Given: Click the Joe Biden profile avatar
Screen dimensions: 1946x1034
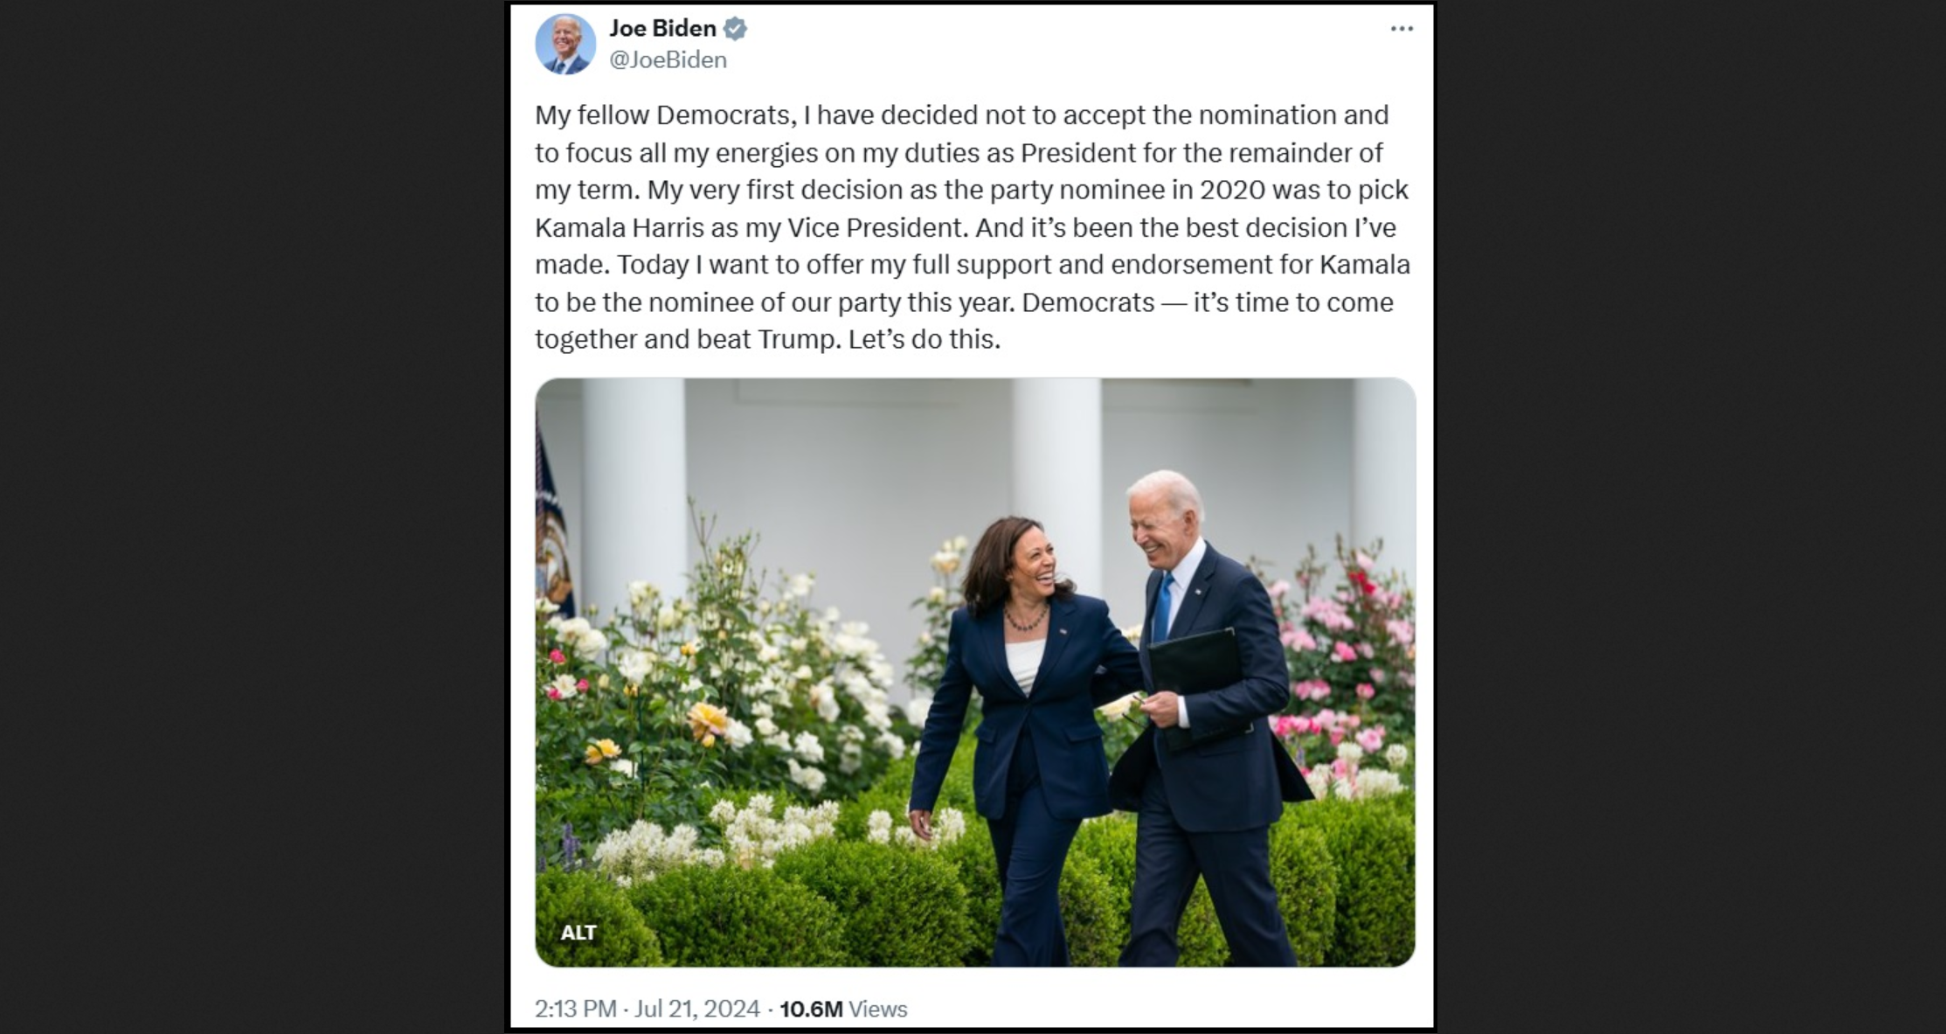Looking at the screenshot, I should tap(565, 44).
